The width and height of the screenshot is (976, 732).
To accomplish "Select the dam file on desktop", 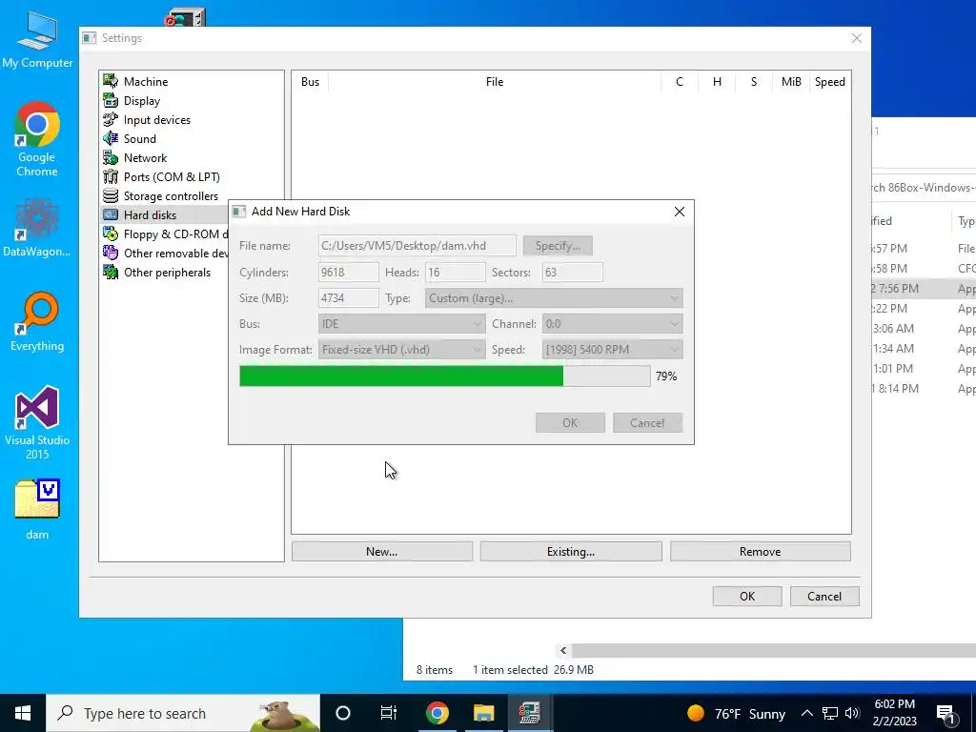I will click(x=37, y=509).
